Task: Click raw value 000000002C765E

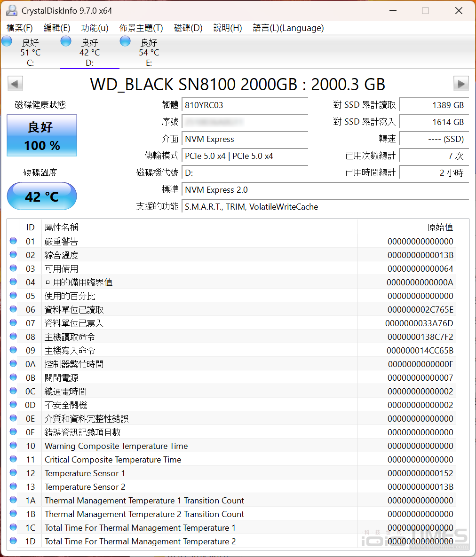Action: [420, 310]
